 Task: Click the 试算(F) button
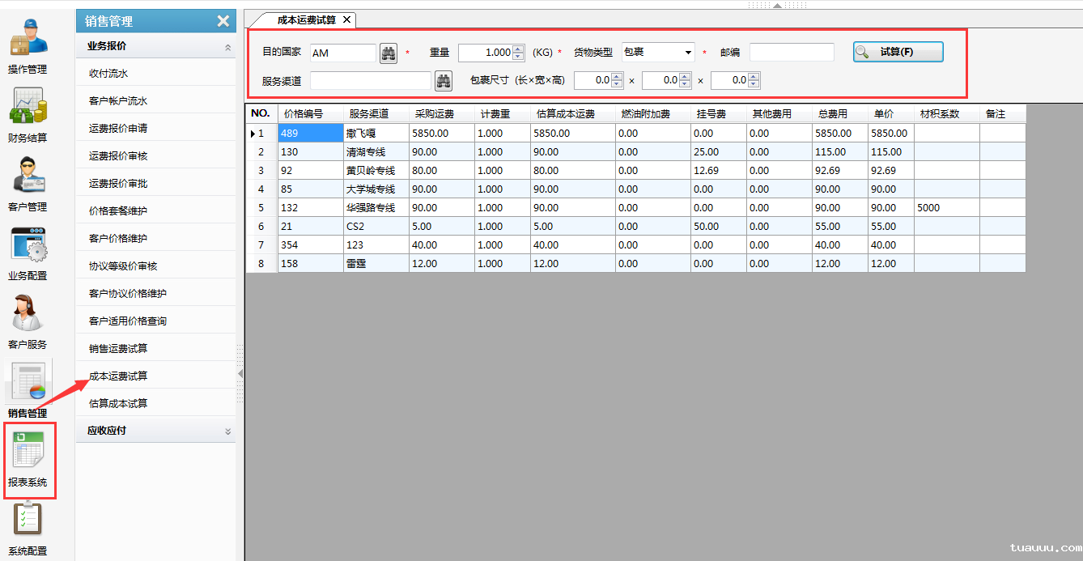click(897, 51)
